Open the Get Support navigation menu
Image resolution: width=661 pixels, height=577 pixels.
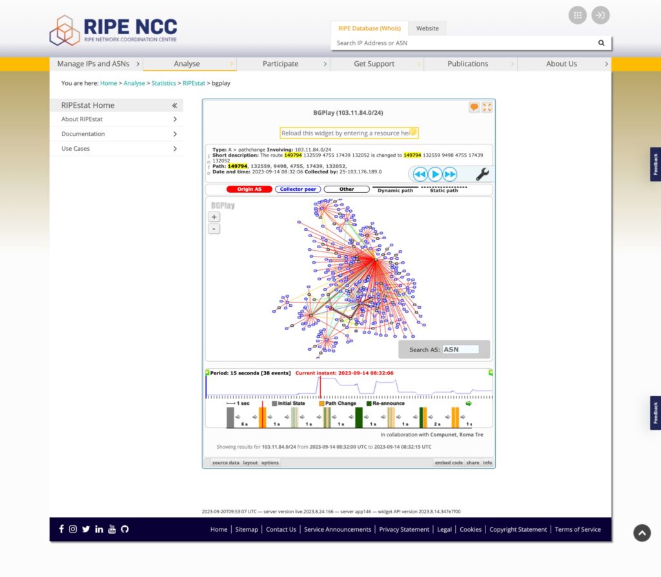coord(377,64)
